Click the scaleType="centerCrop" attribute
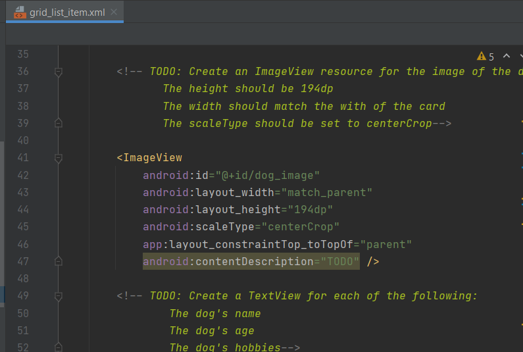The image size is (523, 352). click(x=241, y=227)
